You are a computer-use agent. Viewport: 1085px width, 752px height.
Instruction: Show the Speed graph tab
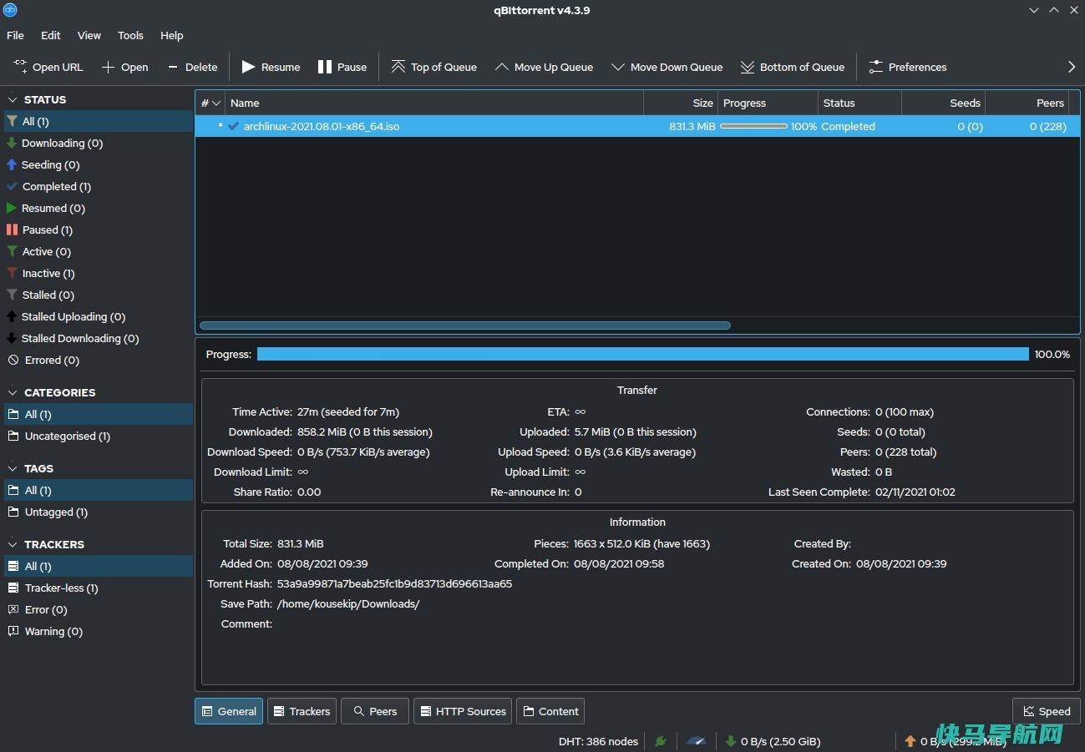coord(1047,711)
